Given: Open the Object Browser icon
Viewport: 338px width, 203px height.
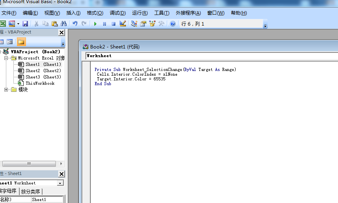Looking at the screenshot, I should click(152, 24).
